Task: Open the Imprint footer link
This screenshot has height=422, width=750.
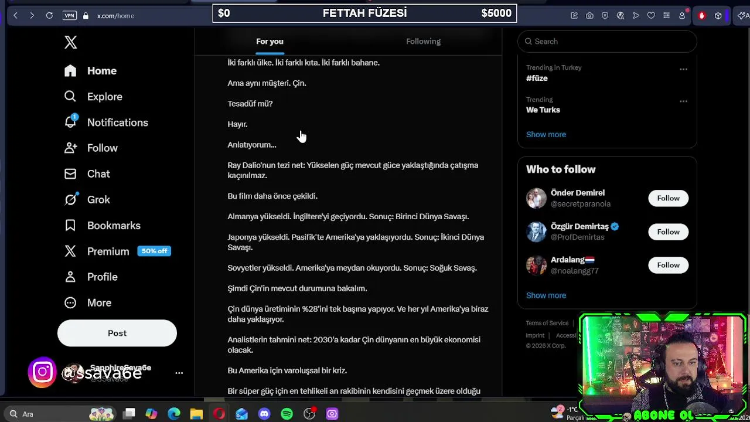Action: click(535, 335)
